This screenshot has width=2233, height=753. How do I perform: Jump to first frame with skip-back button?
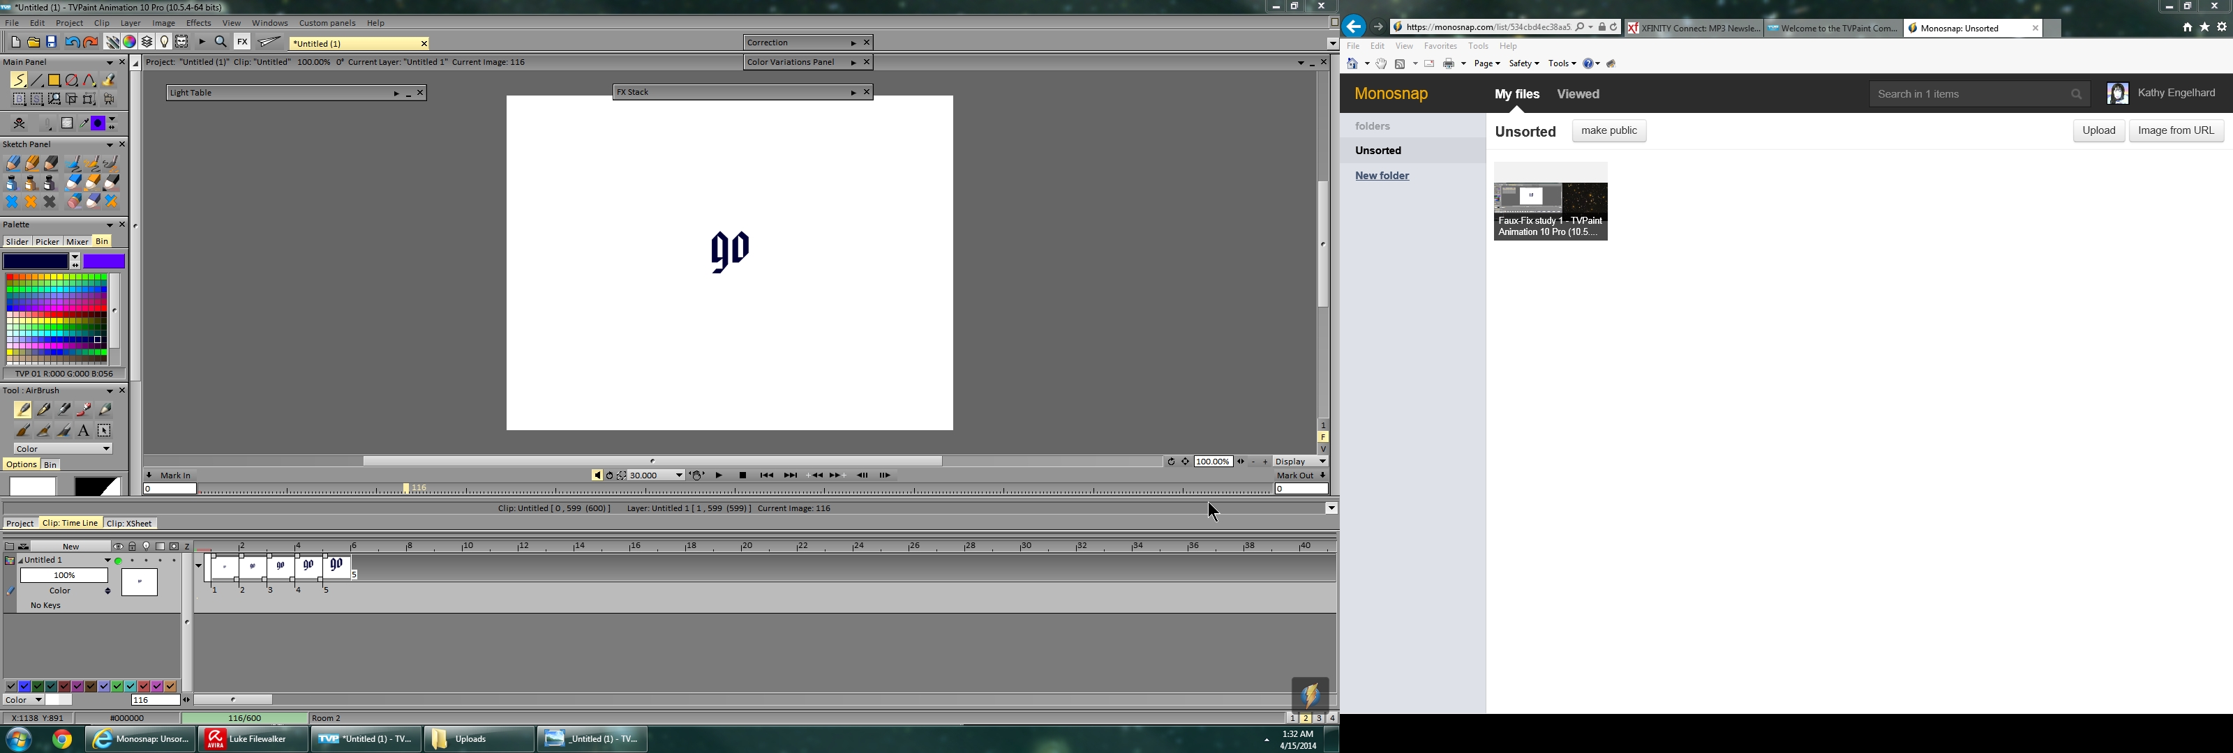click(x=766, y=476)
